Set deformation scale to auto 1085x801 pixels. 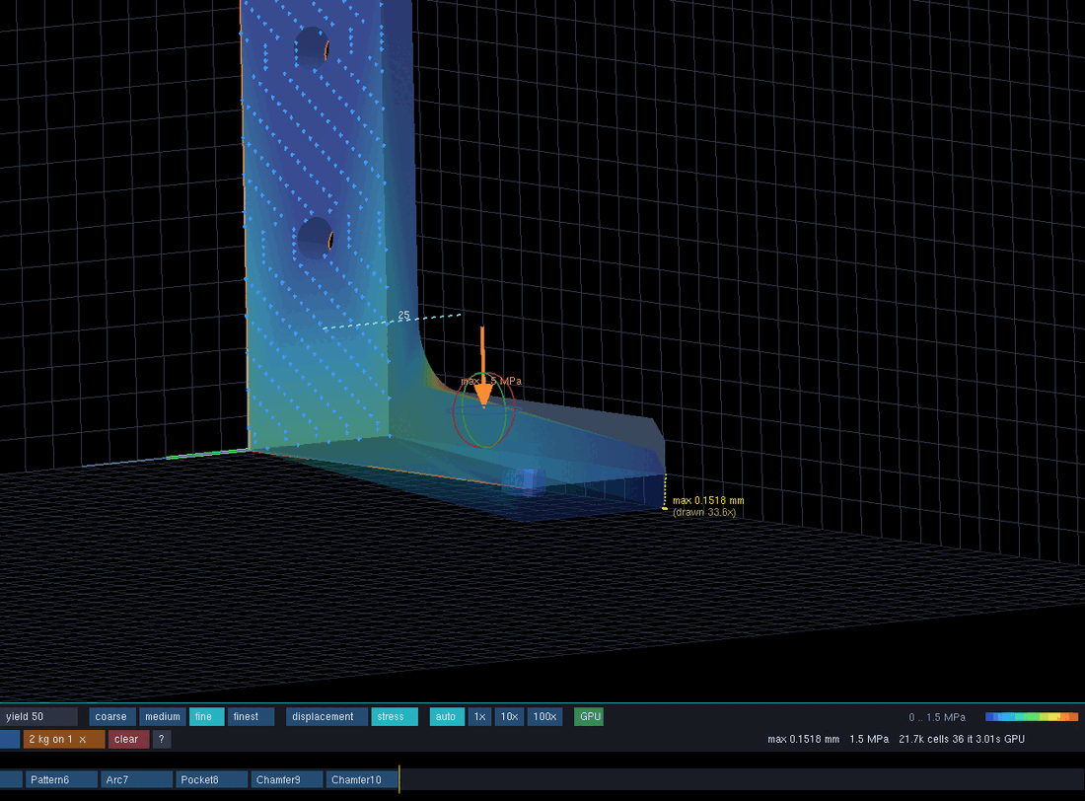[x=446, y=716]
